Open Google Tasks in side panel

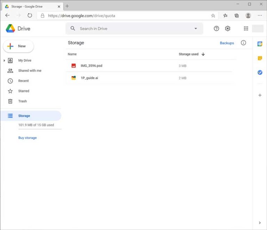260,72
